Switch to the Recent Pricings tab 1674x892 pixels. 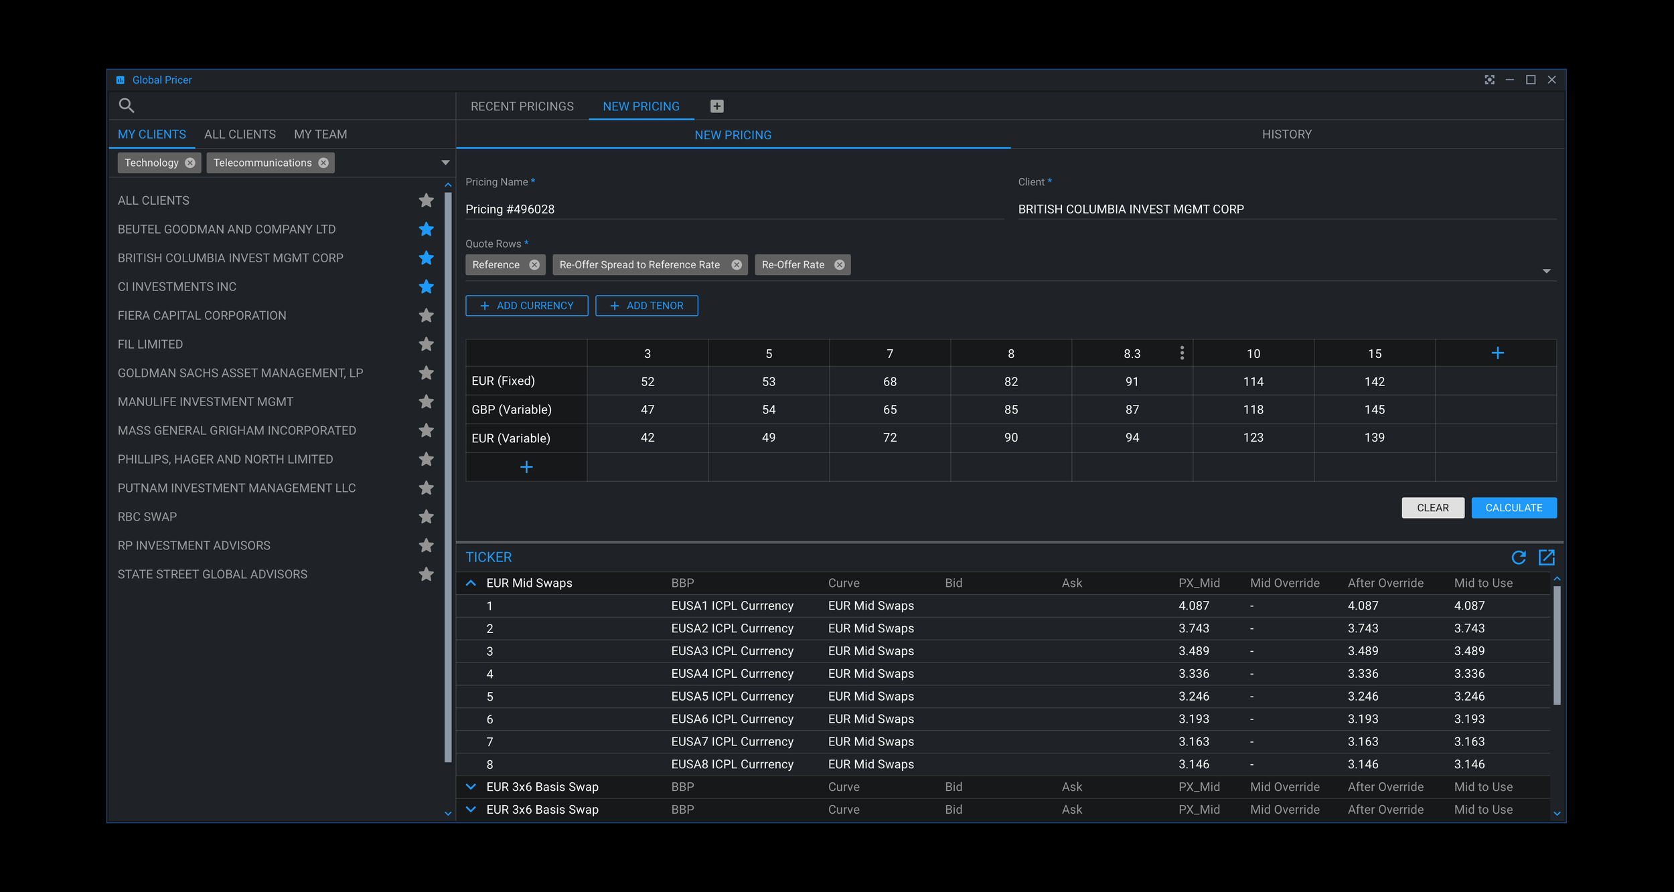click(522, 106)
